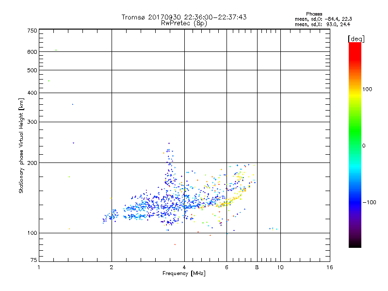Click the x-axis tick label '16'
388x291 pixels.
pyautogui.click(x=330, y=267)
